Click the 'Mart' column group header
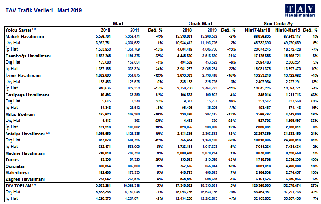Screen dimensions: 321x204 pyautogui.click(x=118, y=23)
